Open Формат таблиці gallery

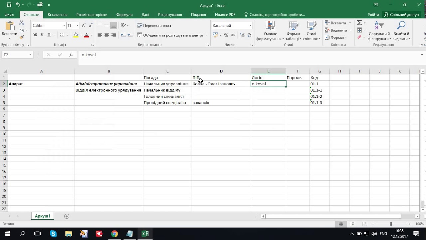click(293, 31)
